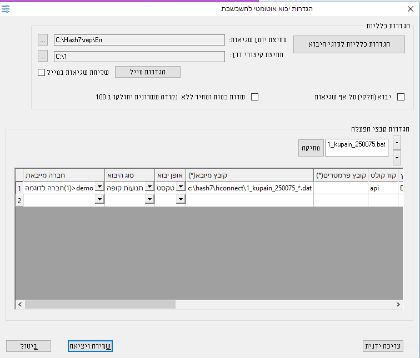Click the חברה מייבאת column header
The image size is (420, 358).
click(64, 175)
